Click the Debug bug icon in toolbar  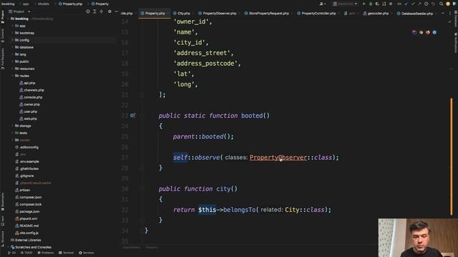click(371, 4)
